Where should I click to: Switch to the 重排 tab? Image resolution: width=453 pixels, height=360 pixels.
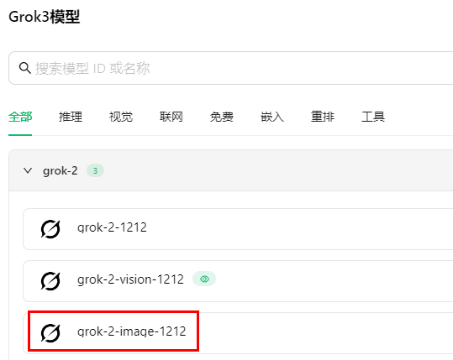[x=323, y=117]
